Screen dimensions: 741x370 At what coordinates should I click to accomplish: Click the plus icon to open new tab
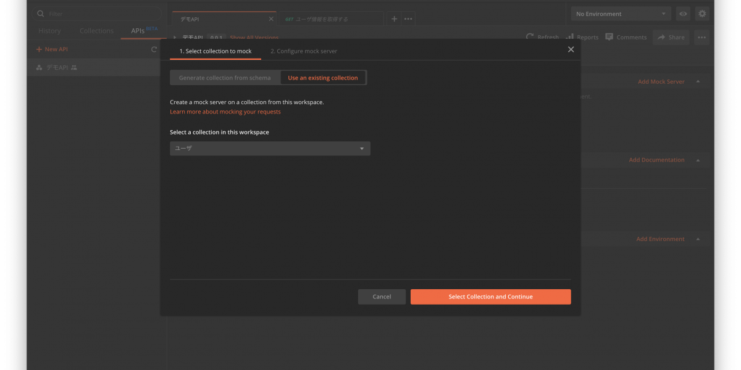pos(395,18)
